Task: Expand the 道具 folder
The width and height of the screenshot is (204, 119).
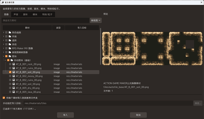Action: click(4, 40)
